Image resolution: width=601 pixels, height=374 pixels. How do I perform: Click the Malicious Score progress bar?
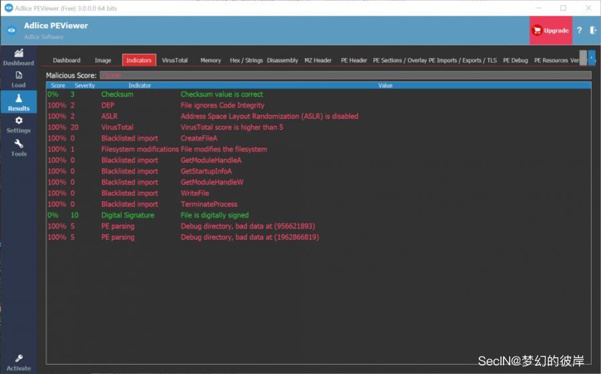click(x=345, y=75)
